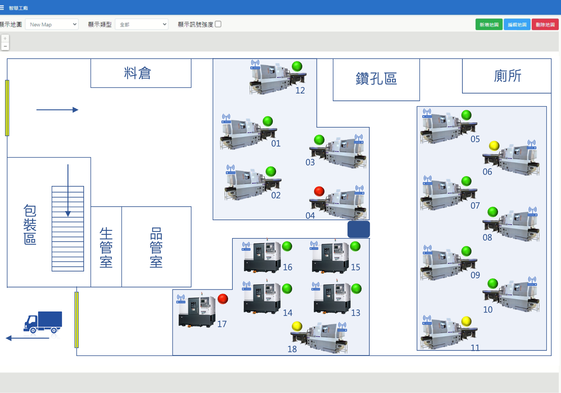Select machine 08 on the map
The width and height of the screenshot is (561, 393).
coord(511,226)
